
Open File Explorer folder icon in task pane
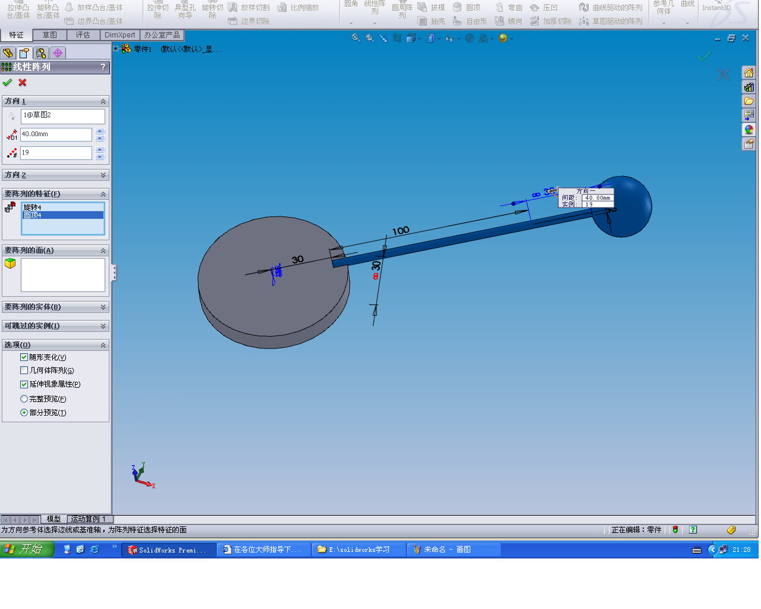point(749,101)
